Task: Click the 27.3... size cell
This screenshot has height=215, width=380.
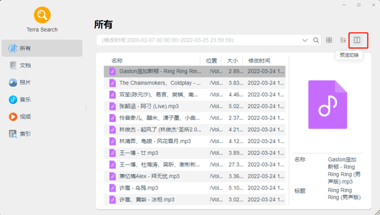Action: 236,165
